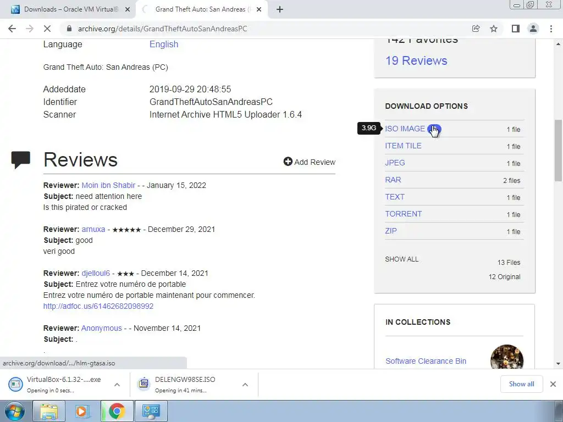
Task: Open the Chrome side panel
Action: point(516,29)
